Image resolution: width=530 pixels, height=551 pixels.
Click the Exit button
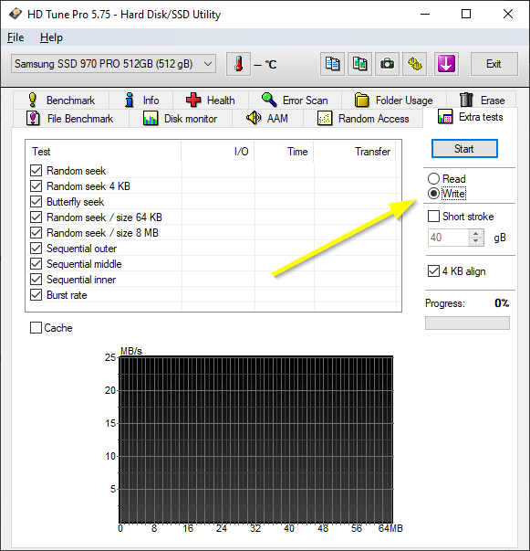tap(494, 64)
